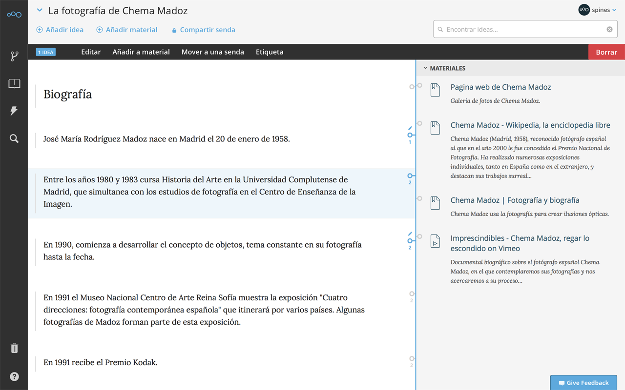Image resolution: width=625 pixels, height=390 pixels.
Task: Open the search magnifier icon in sidebar
Action: point(14,139)
